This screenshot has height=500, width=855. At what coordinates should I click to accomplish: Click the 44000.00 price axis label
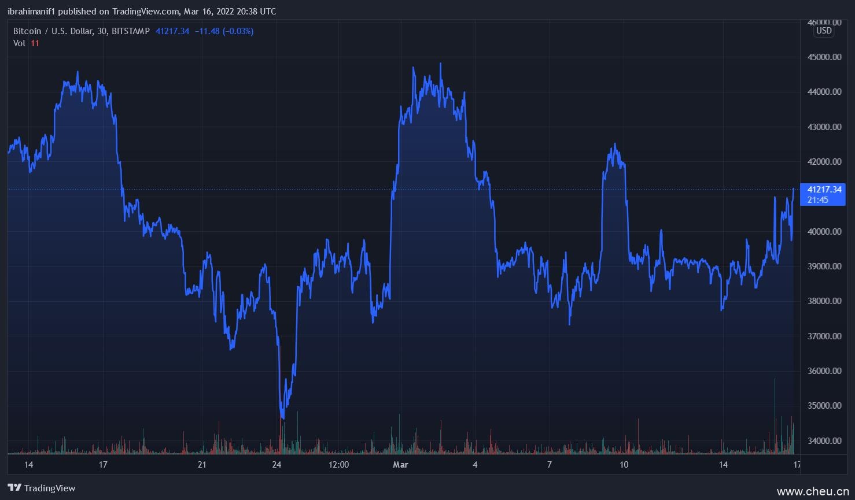pyautogui.click(x=824, y=92)
